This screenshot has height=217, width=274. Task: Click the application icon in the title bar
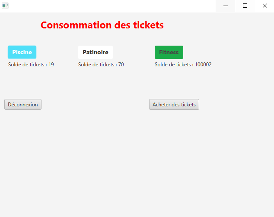tap(5, 6)
